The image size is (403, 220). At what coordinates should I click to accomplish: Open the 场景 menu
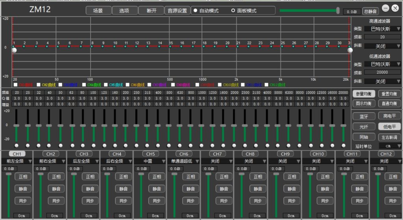[x=98, y=11]
